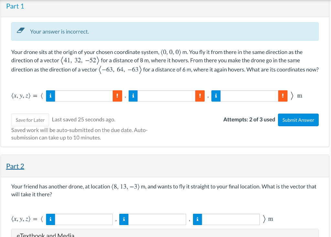This screenshot has width=331, height=237.
Task: Click the warning icon after the z-coordinate box
Action: tap(283, 96)
